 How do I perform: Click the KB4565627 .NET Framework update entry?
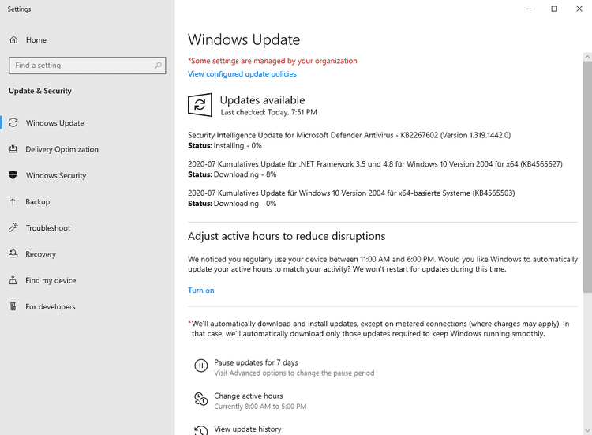[x=375, y=164]
